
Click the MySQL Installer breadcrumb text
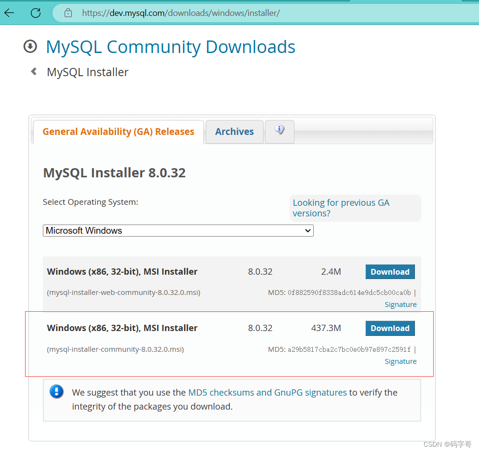coord(88,72)
